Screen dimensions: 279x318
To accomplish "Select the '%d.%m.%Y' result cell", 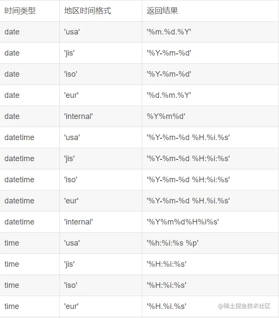I will pyautogui.click(x=169, y=95).
